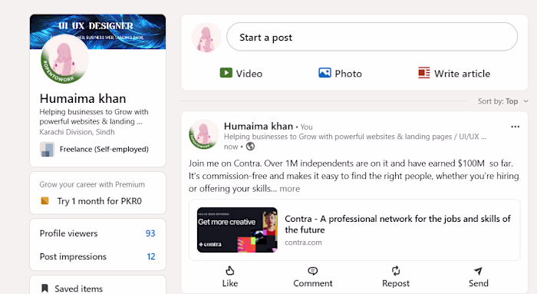This screenshot has width=537, height=294.
Task: Click the Repost arrows icon
Action: coord(396,271)
